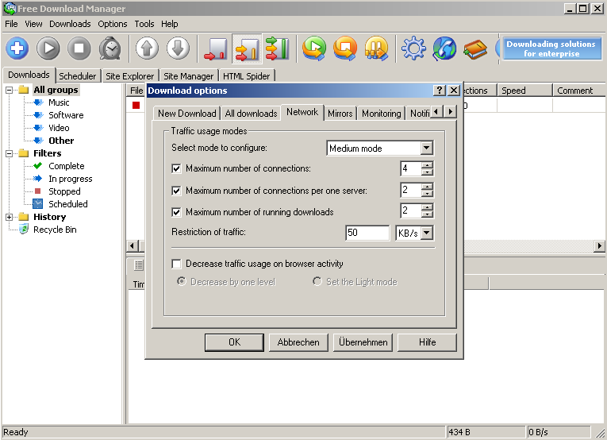This screenshot has width=607, height=440.
Task: Click the Video group download icon
Action: 38,128
